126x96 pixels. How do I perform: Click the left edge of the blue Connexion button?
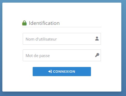click(x=33, y=71)
